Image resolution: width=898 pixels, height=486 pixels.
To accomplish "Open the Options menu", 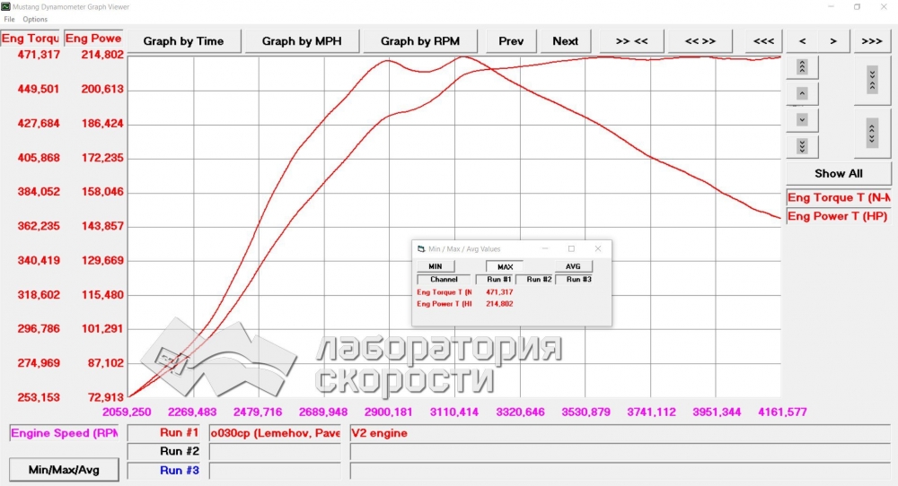I will (x=35, y=19).
